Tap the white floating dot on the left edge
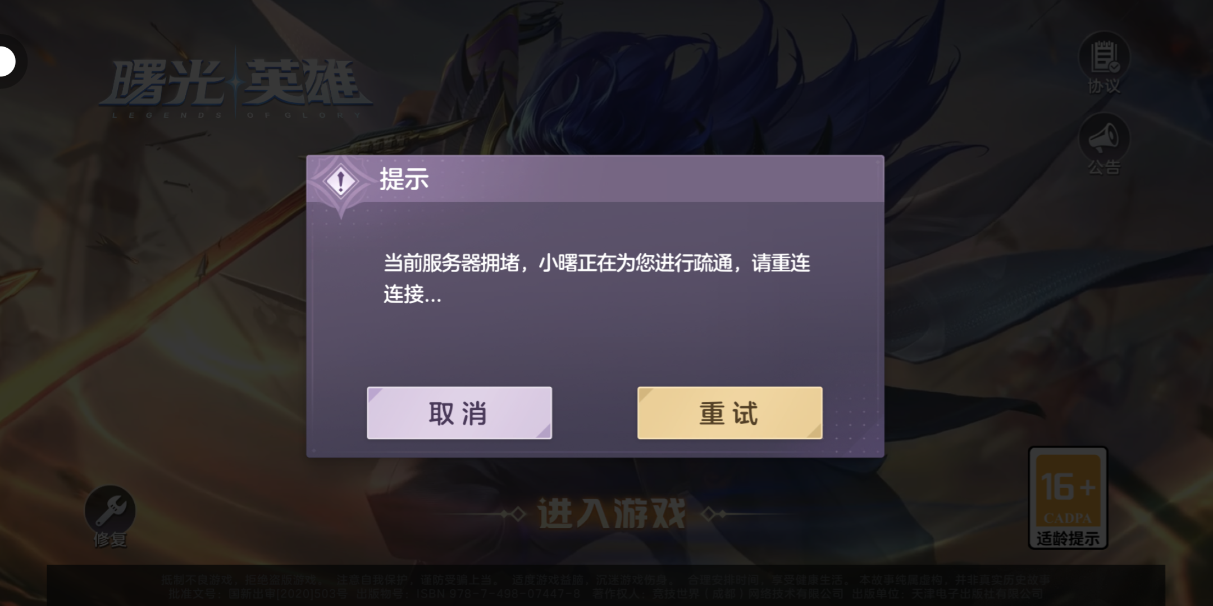Screen dimensions: 1213x606 (x=7, y=62)
